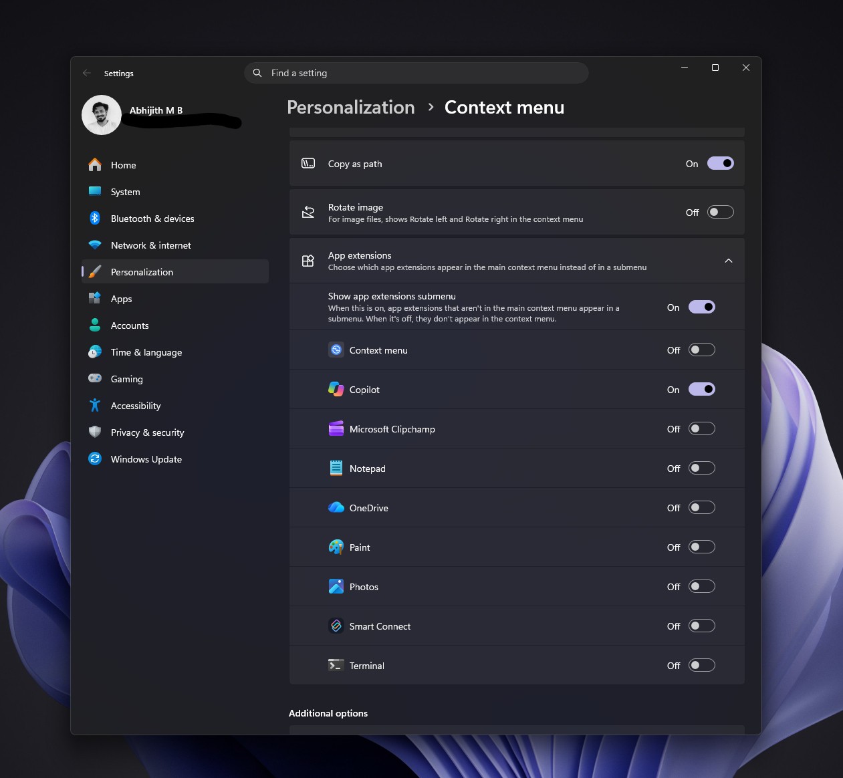Click the Time & language globe icon
This screenshot has height=778, width=843.
point(95,352)
